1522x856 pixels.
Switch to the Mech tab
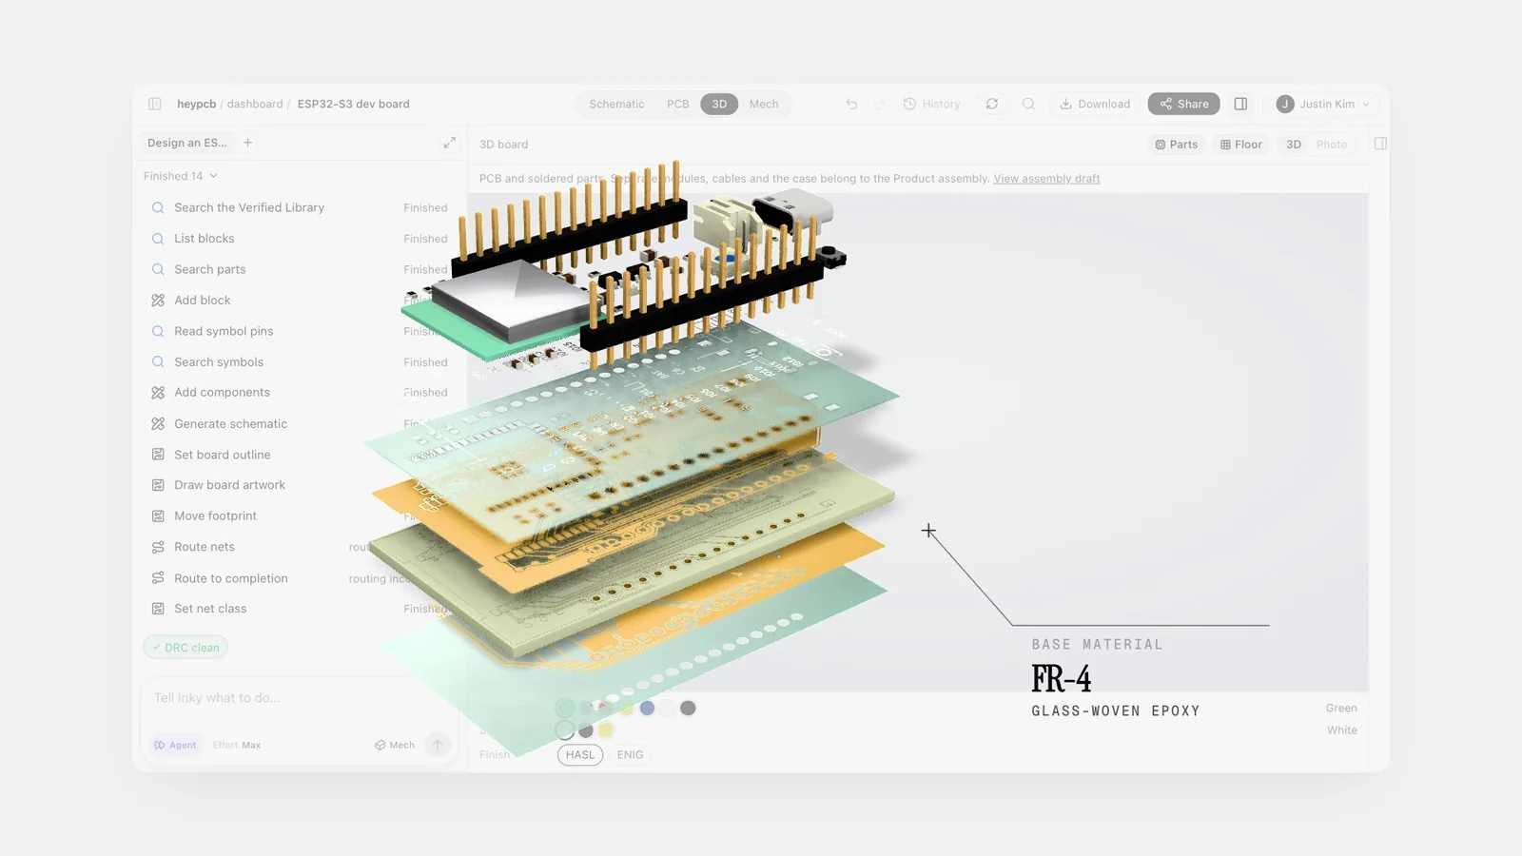pyautogui.click(x=764, y=104)
